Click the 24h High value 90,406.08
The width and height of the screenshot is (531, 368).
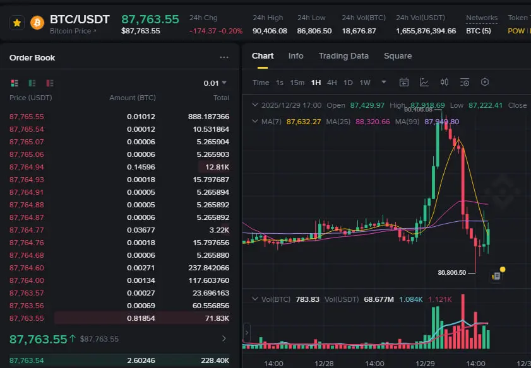(270, 31)
